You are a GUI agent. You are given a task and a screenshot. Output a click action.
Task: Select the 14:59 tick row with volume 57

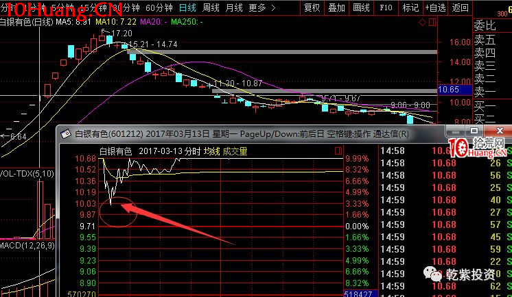tap(446, 224)
